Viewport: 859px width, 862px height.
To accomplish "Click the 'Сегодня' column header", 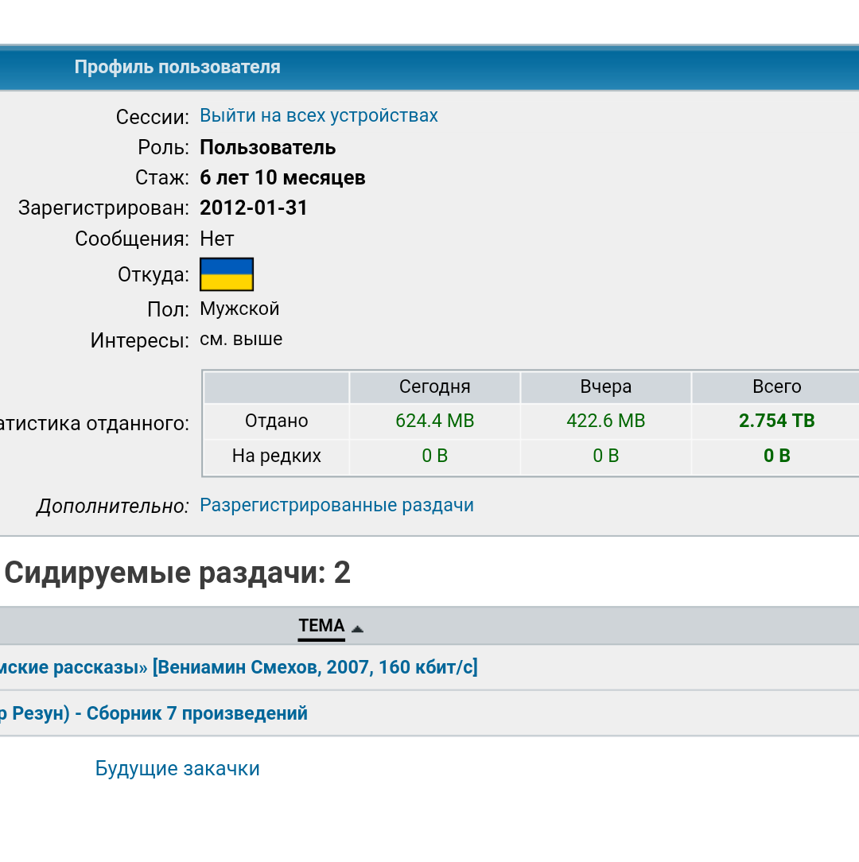I will coord(434,386).
